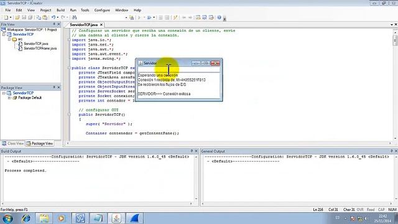Viewport: 398px width, 224px height.
Task: Switch to the Package View tab
Action: (40, 144)
